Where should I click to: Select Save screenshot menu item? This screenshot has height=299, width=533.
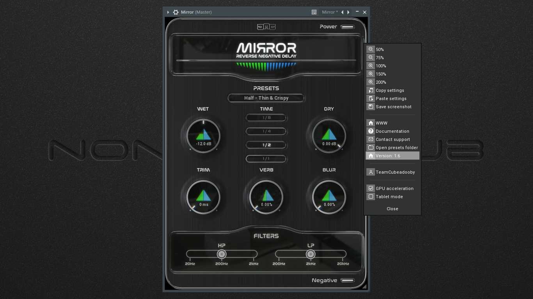coord(393,107)
